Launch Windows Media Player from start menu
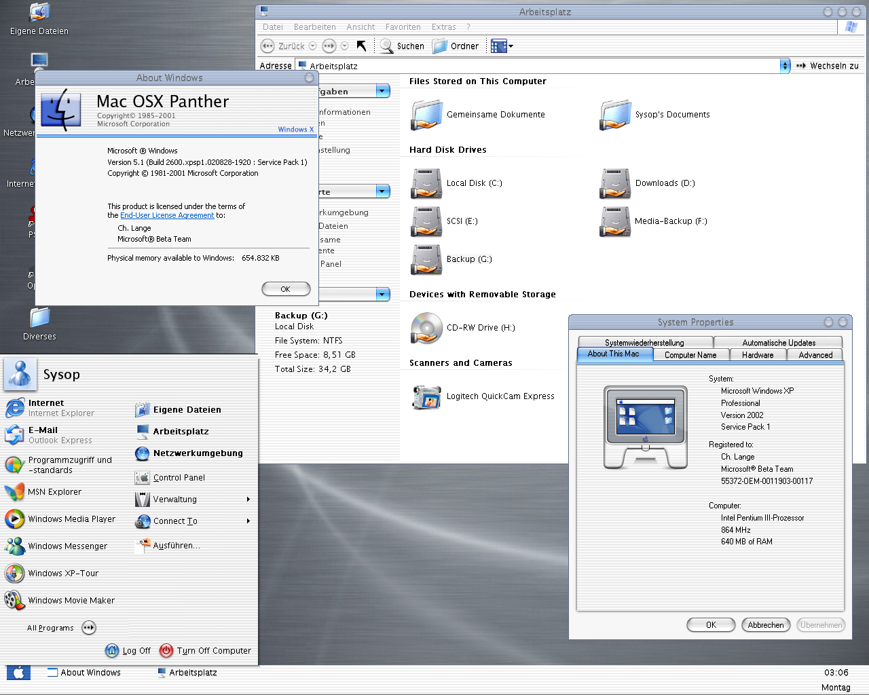 coord(60,519)
